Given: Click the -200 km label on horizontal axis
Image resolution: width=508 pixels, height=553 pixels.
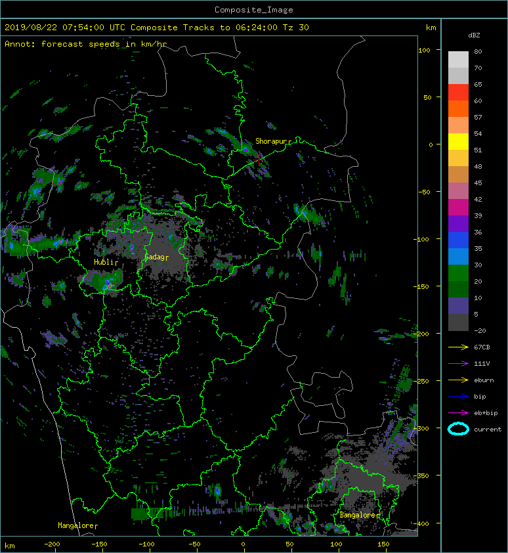Looking at the screenshot, I should [52, 544].
